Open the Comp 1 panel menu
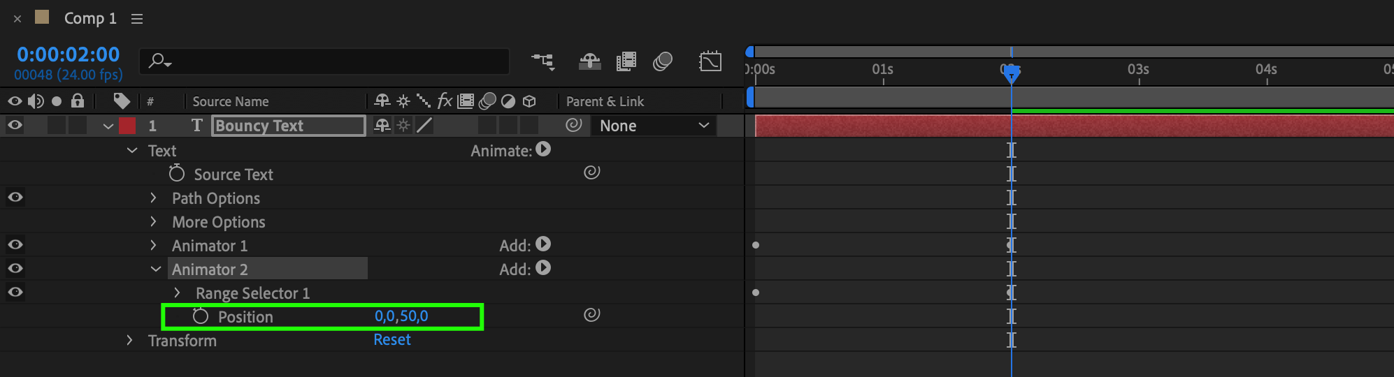 click(137, 19)
